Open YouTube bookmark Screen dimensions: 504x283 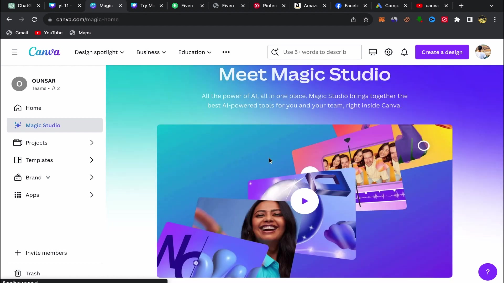(x=49, y=33)
